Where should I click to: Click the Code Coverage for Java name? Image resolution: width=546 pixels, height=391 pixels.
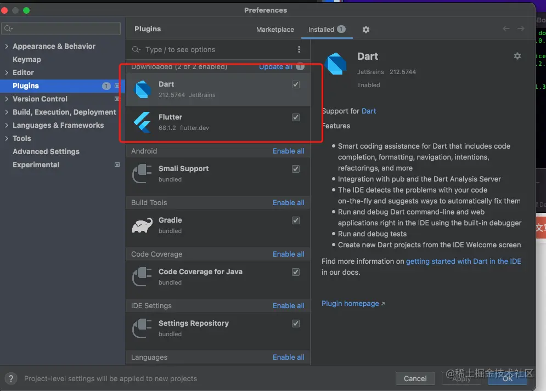coord(200,271)
